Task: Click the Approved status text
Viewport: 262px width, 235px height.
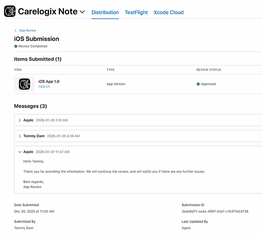Action: coord(208,84)
